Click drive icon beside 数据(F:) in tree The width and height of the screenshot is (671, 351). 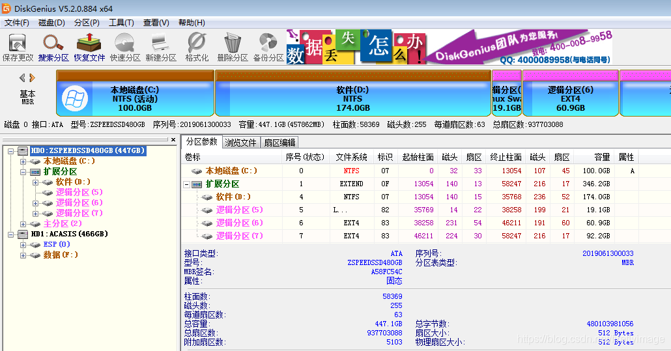point(35,255)
